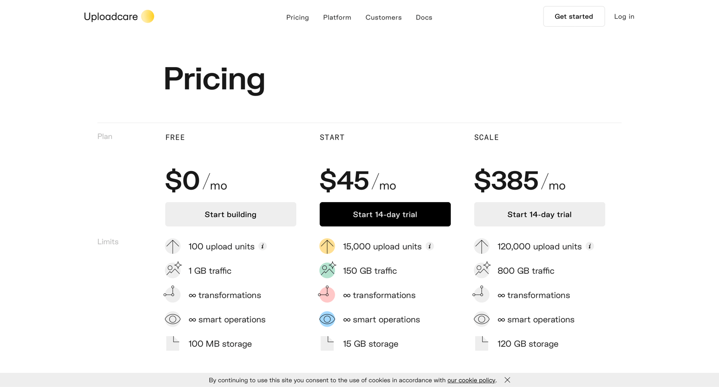The image size is (719, 387).
Task: Click traffic icon for 800 GB traffic
Action: 482,270
